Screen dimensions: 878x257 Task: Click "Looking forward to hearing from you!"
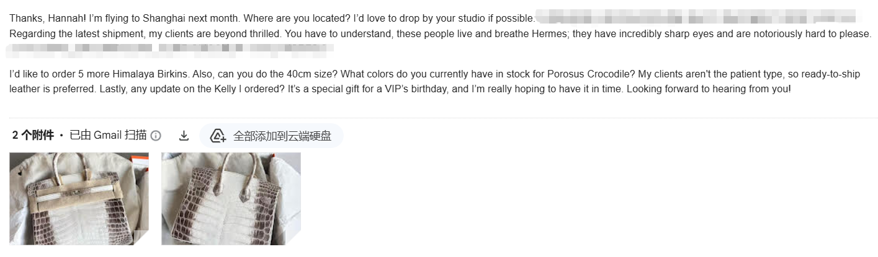point(709,89)
